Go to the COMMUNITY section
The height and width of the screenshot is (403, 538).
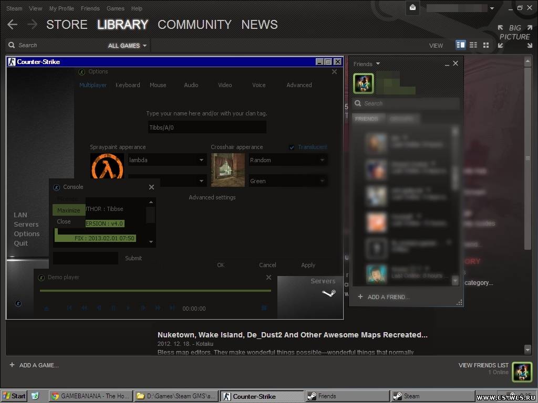tap(194, 24)
